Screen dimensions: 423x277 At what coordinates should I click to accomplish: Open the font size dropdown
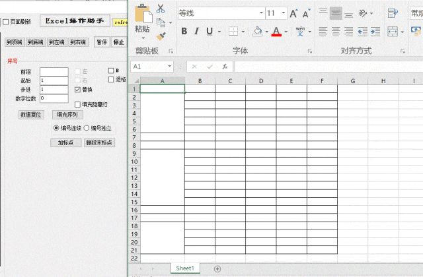(284, 13)
